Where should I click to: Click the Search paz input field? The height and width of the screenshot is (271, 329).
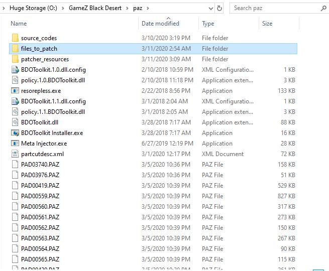[x=274, y=8]
